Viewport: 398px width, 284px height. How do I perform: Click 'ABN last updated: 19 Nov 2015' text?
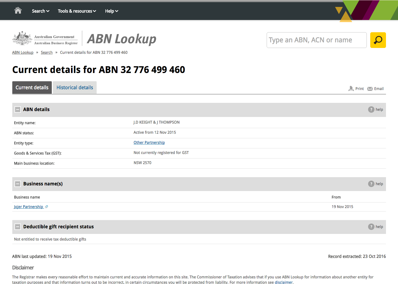[42, 256]
